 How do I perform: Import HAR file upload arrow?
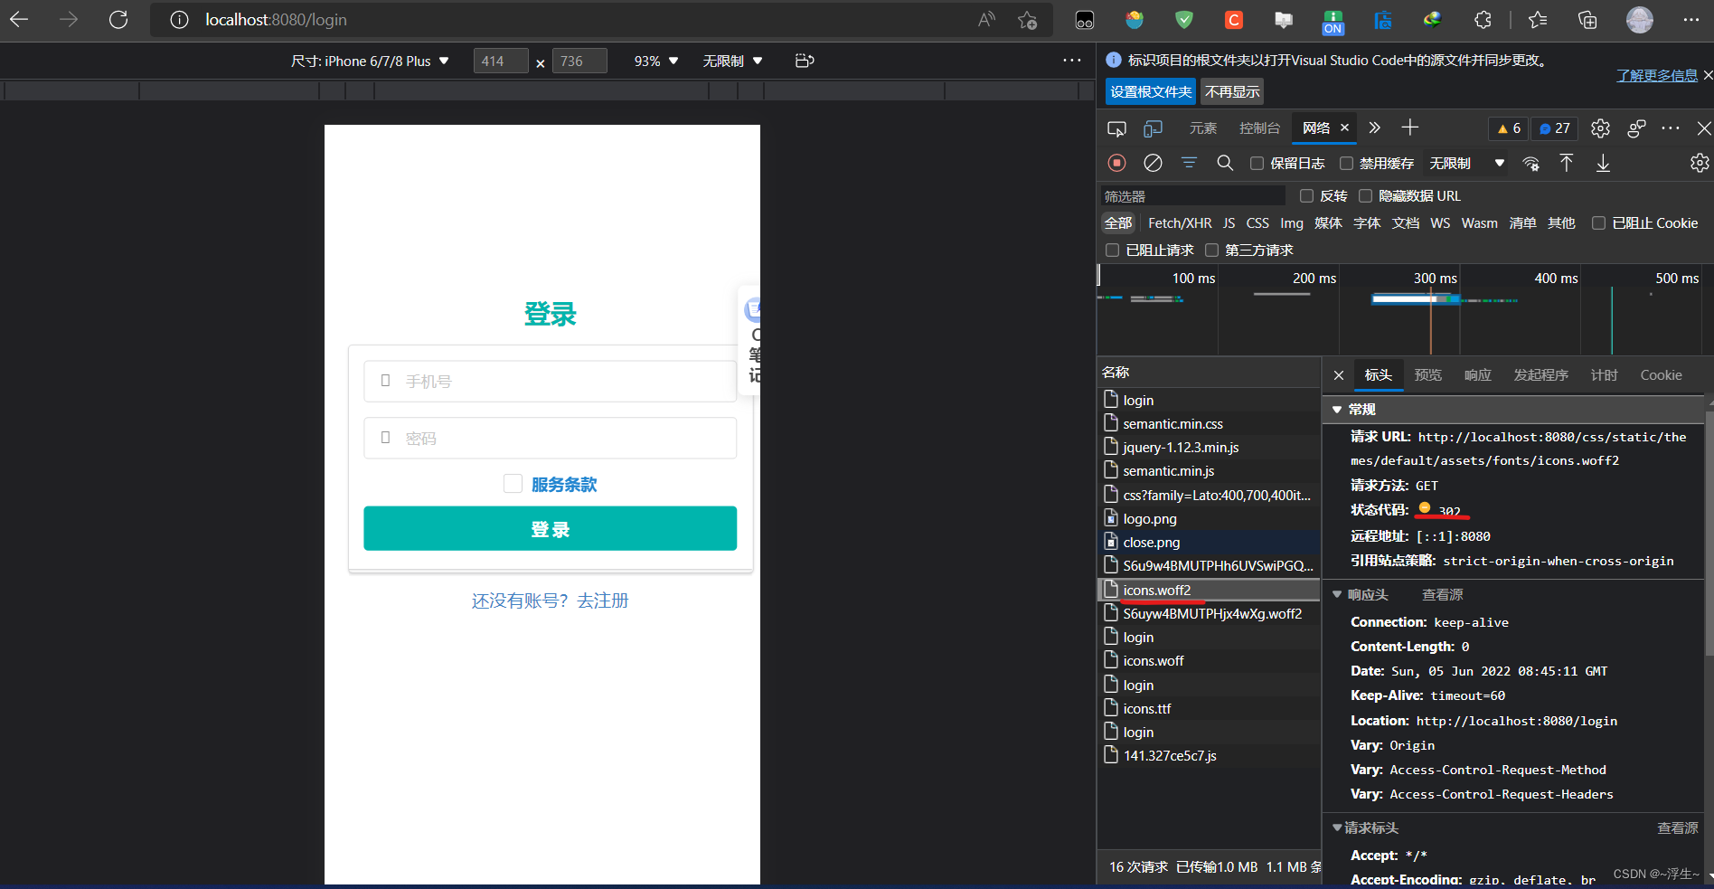pyautogui.click(x=1567, y=163)
